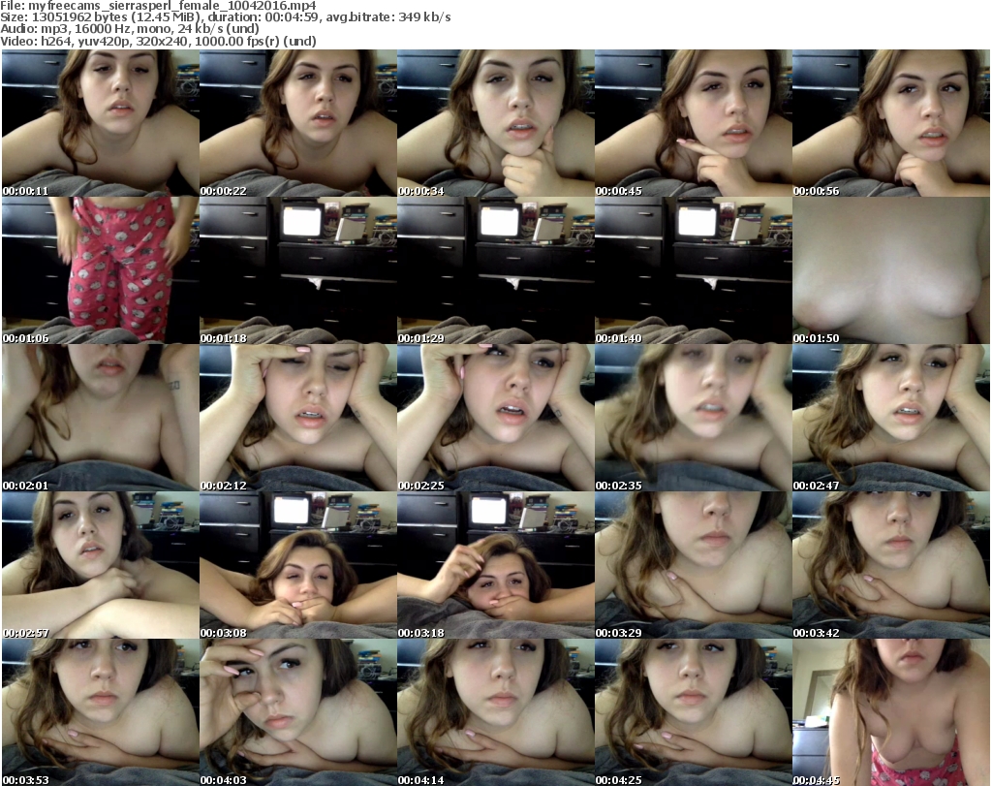Screen dimensions: 992x786
Task: Select the thumbnail timestamped 00:01:06
Action: coord(100,270)
